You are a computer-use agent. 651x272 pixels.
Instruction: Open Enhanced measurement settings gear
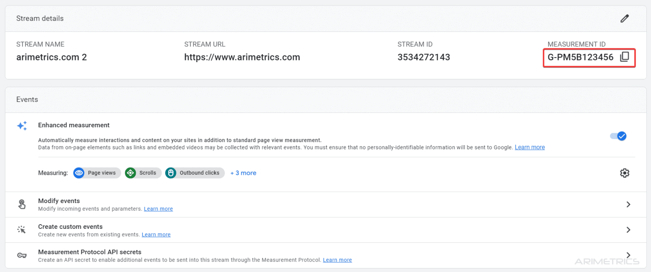coord(624,173)
